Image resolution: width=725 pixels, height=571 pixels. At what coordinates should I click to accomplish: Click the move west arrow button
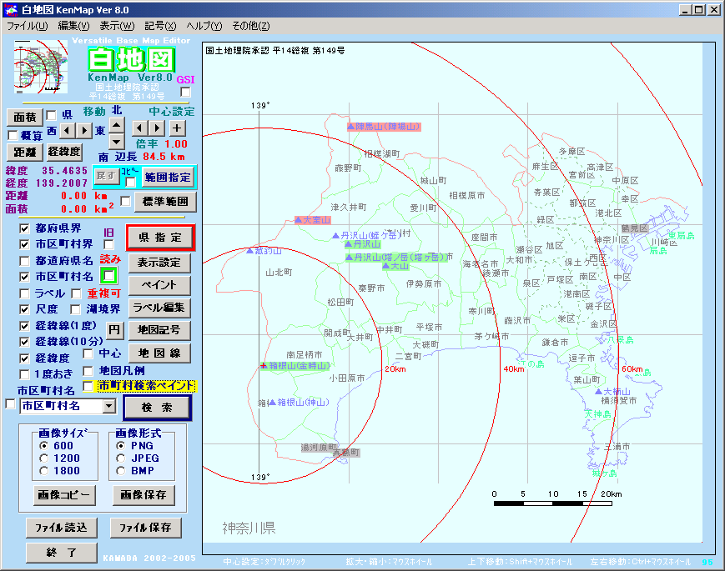(68, 131)
